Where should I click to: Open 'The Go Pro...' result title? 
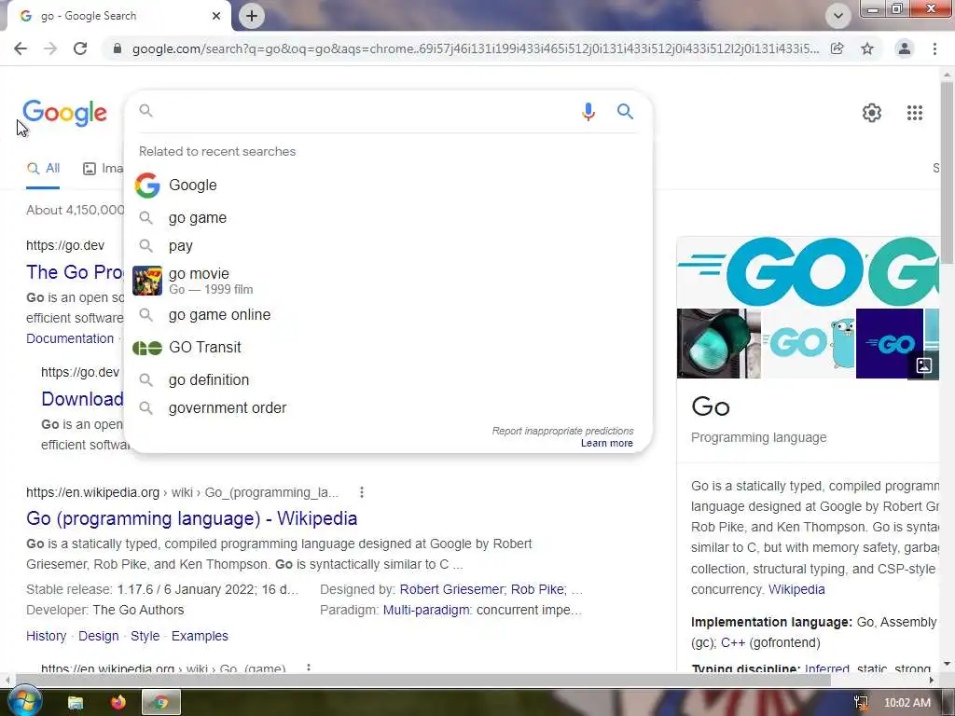[x=75, y=272]
